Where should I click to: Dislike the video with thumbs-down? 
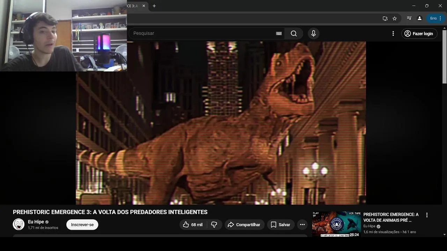tap(214, 225)
